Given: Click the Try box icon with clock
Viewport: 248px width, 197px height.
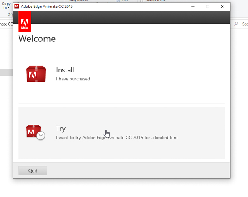Looking at the screenshot, I should click(35, 132).
